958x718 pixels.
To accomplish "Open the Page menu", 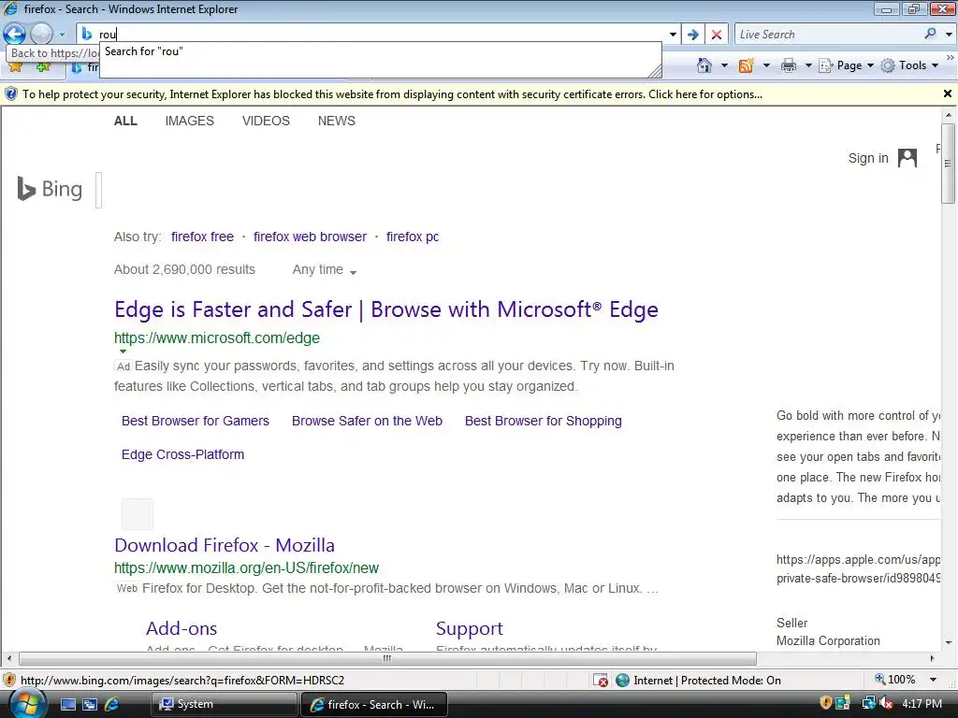I will [x=846, y=65].
